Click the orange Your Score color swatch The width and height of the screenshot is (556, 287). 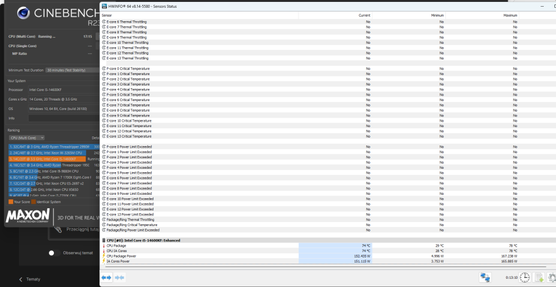tap(11, 202)
